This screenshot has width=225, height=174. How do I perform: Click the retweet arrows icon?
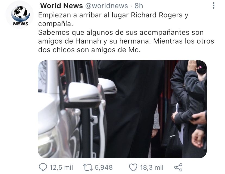click(x=88, y=167)
